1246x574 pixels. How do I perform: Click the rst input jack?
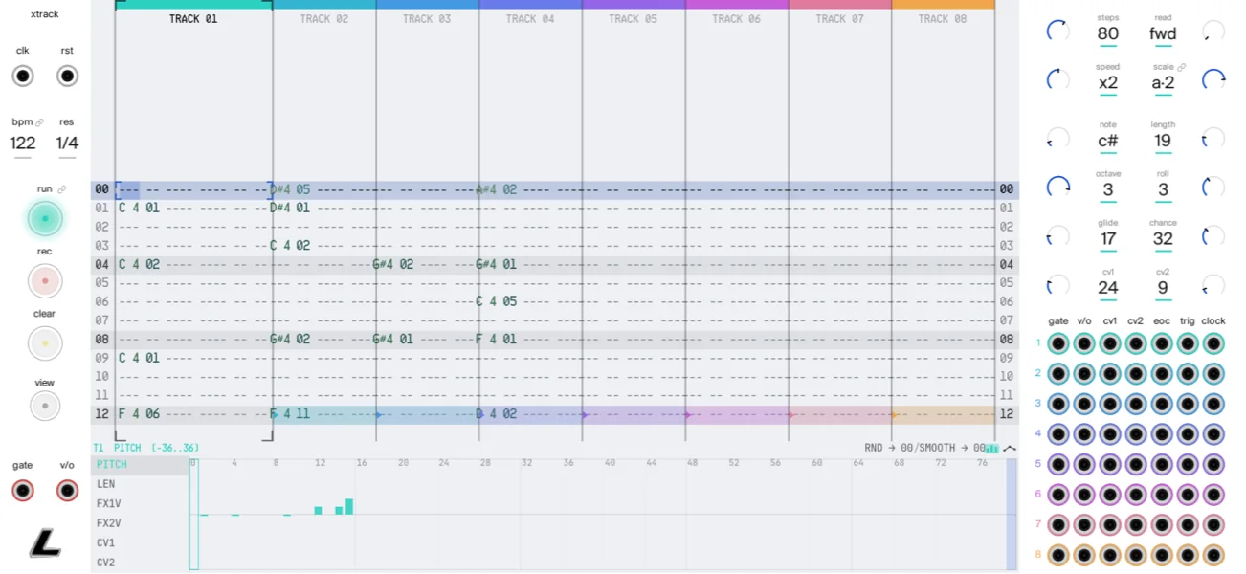click(67, 77)
